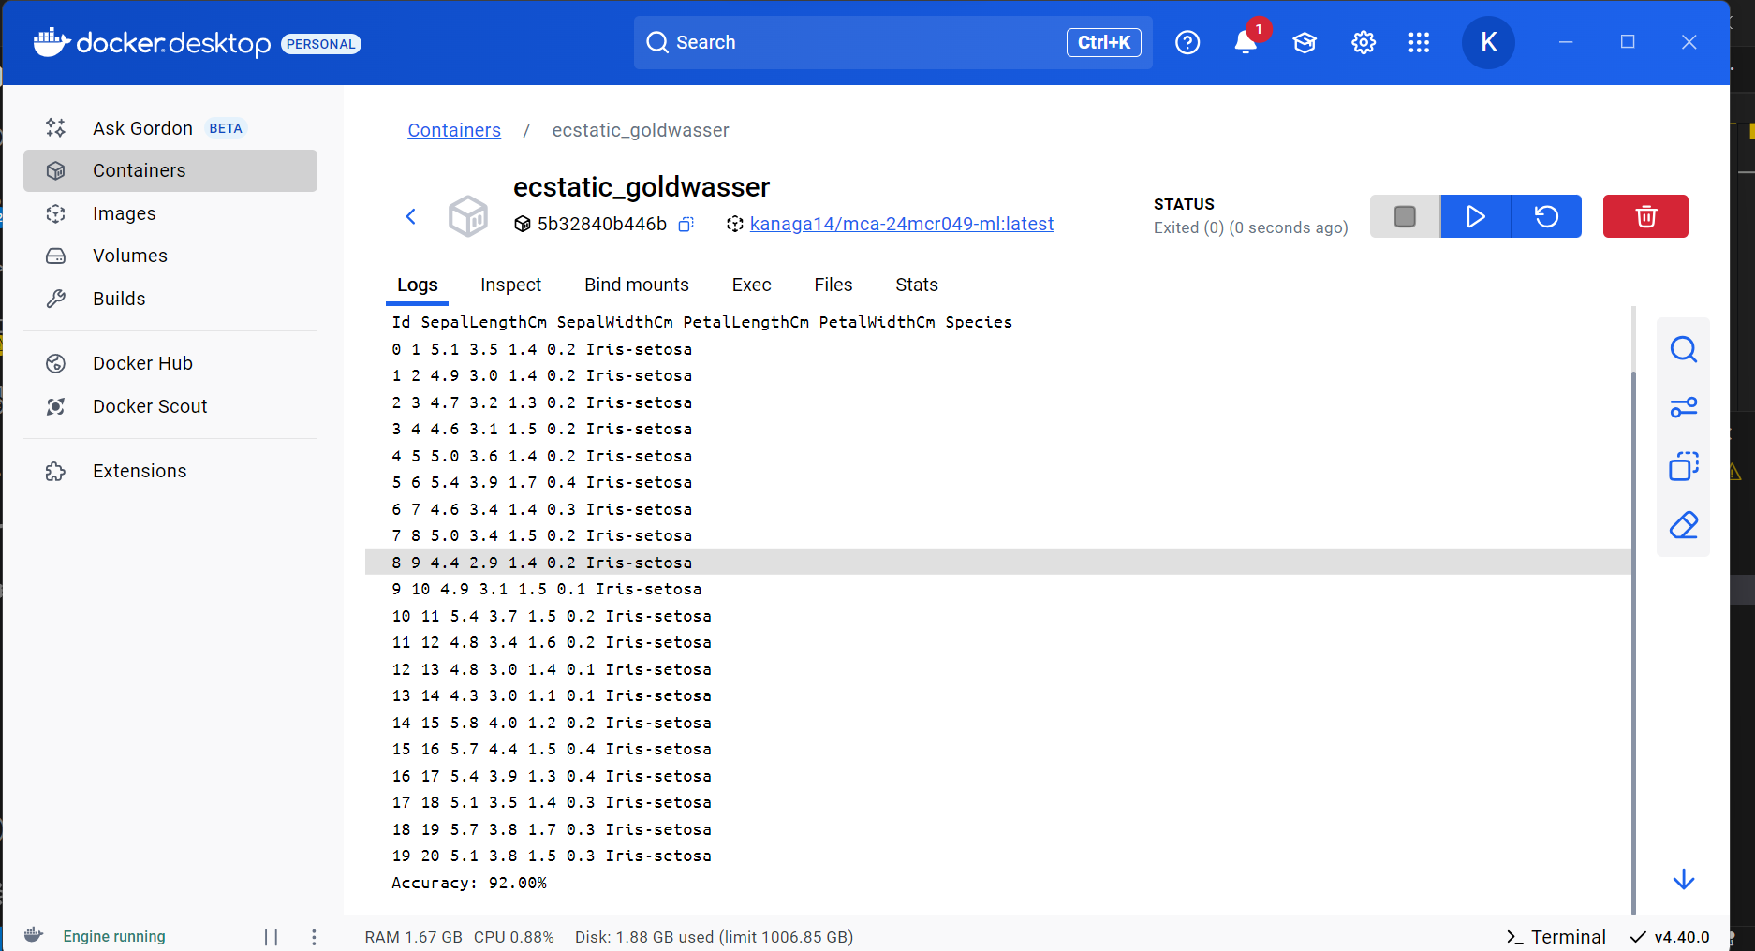Screen dimensions: 1755x951
Task: Open the Builds section
Action: click(170, 299)
